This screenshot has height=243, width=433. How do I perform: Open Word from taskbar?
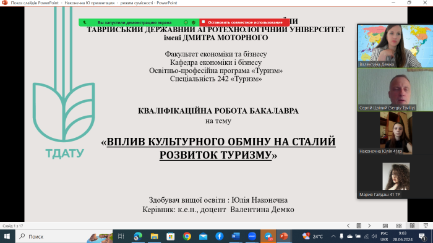pos(236,236)
